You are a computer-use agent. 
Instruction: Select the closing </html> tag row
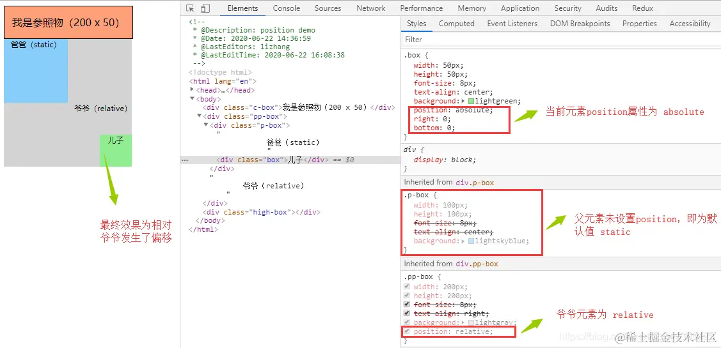203,229
